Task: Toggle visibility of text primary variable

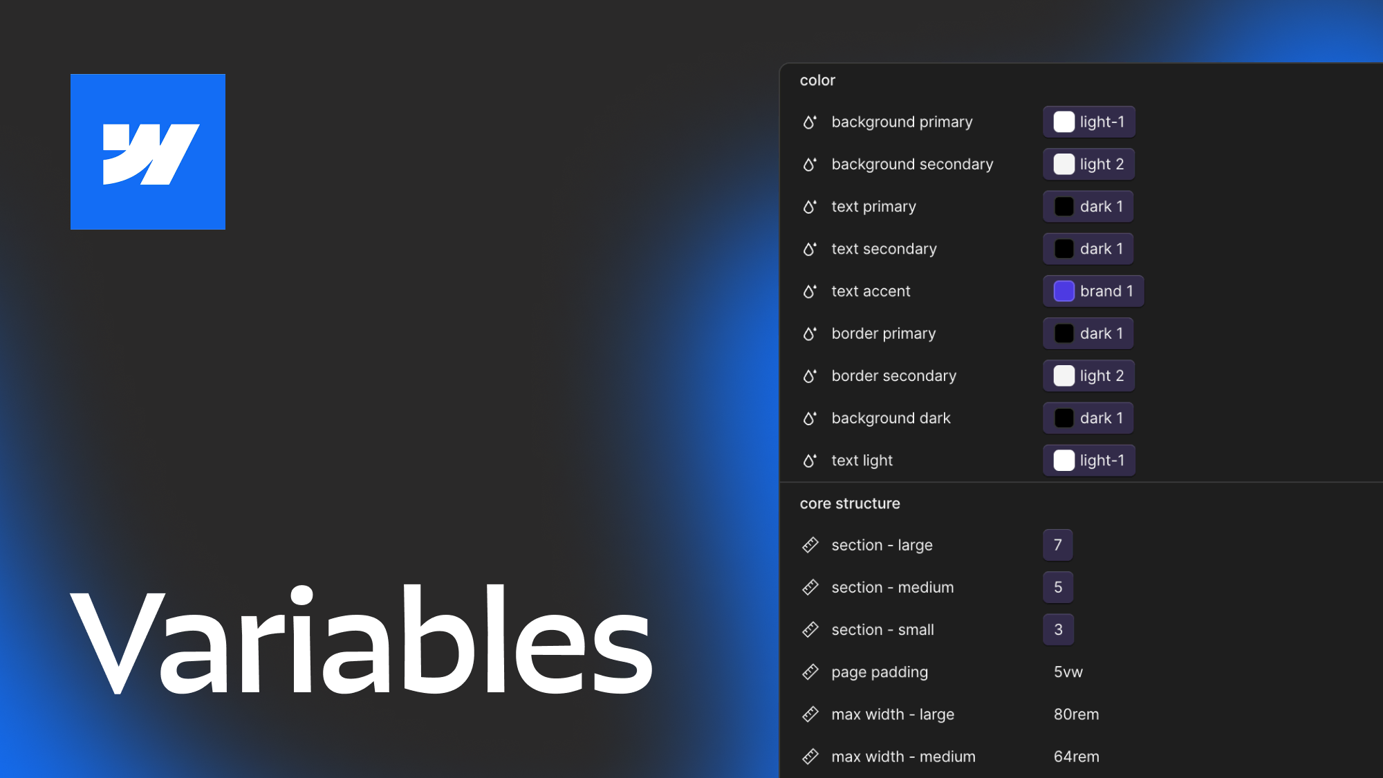Action: pos(809,205)
